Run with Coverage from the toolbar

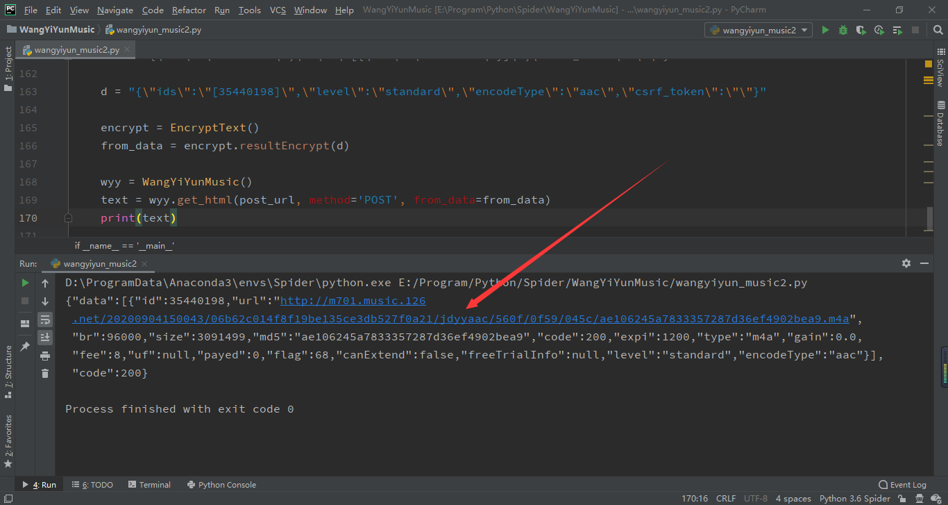pos(861,30)
